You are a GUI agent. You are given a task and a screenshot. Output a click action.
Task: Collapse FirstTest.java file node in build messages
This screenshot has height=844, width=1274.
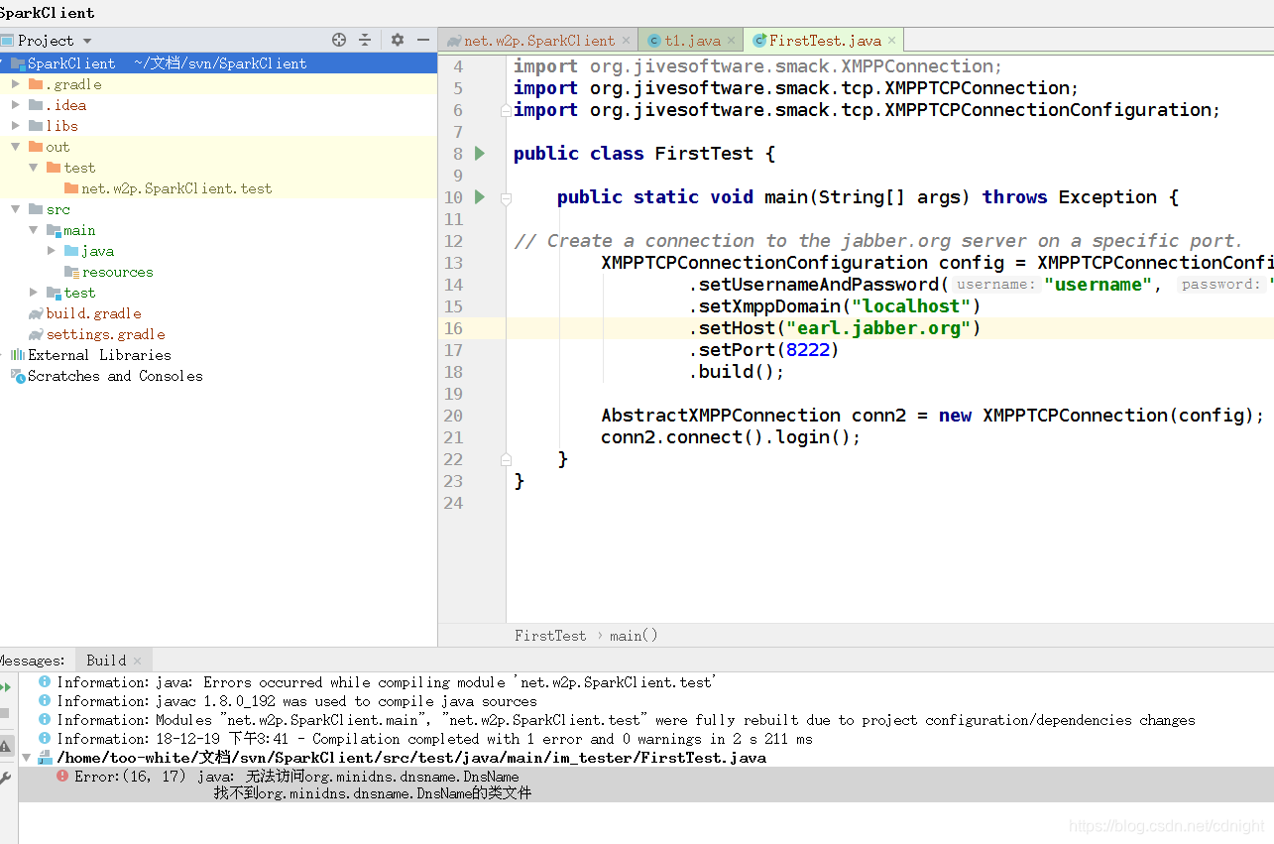pos(27,758)
